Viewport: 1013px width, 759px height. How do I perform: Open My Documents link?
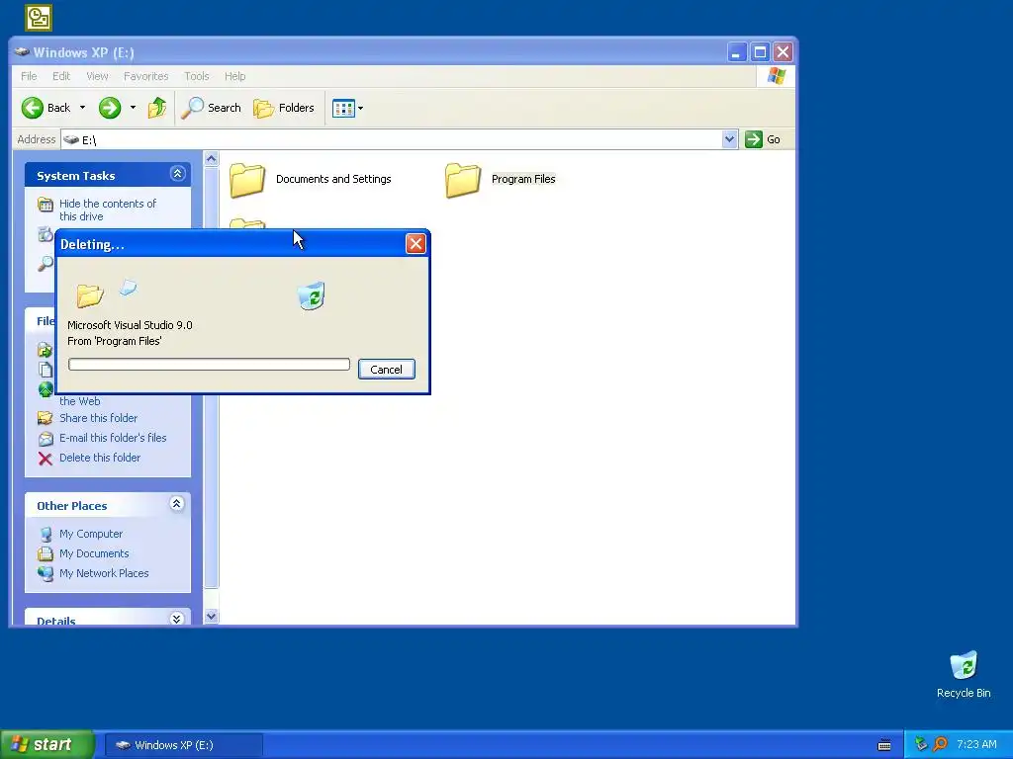click(x=94, y=553)
